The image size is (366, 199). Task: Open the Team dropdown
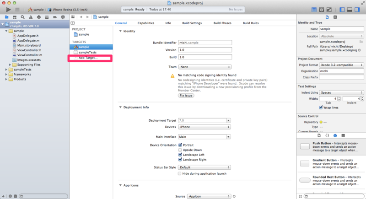[x=205, y=67]
